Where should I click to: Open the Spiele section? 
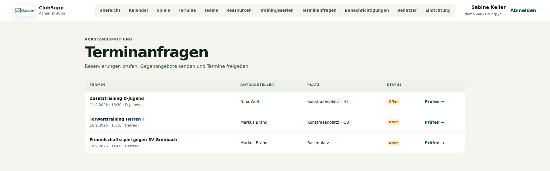163,10
